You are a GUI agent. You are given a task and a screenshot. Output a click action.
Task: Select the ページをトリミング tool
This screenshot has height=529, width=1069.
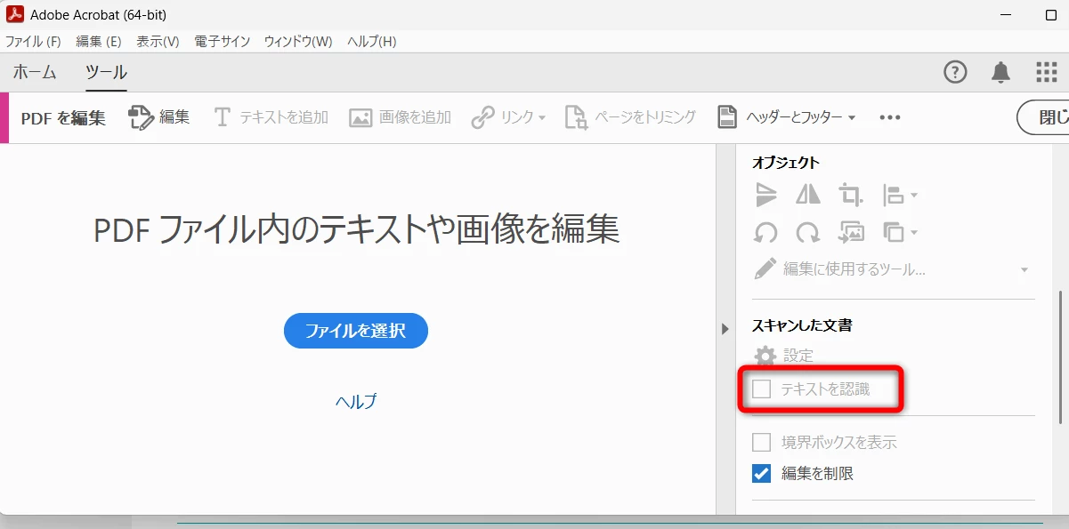pos(630,117)
